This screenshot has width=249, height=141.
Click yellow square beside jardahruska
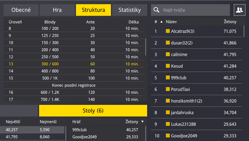[168, 113]
